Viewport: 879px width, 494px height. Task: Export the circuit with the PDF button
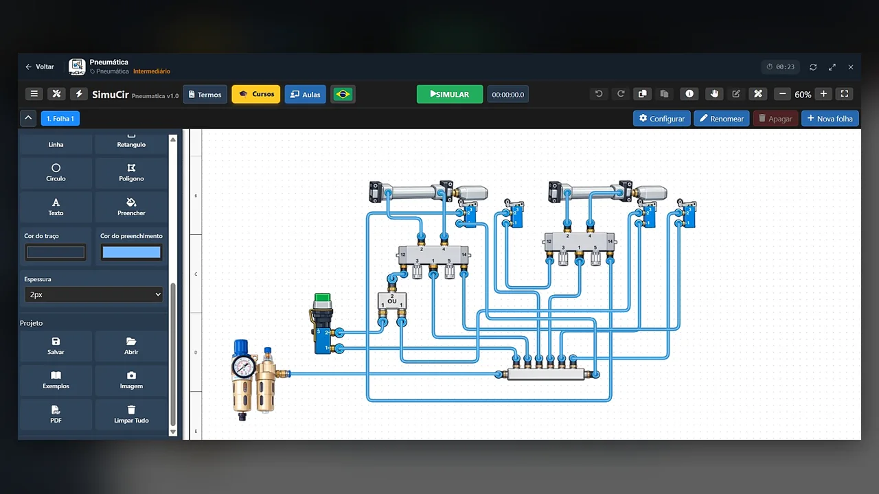[x=56, y=414]
